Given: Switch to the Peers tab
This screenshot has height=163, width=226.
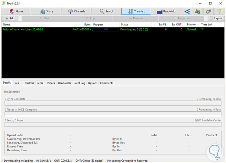Looking at the screenshot, I should [40, 83].
